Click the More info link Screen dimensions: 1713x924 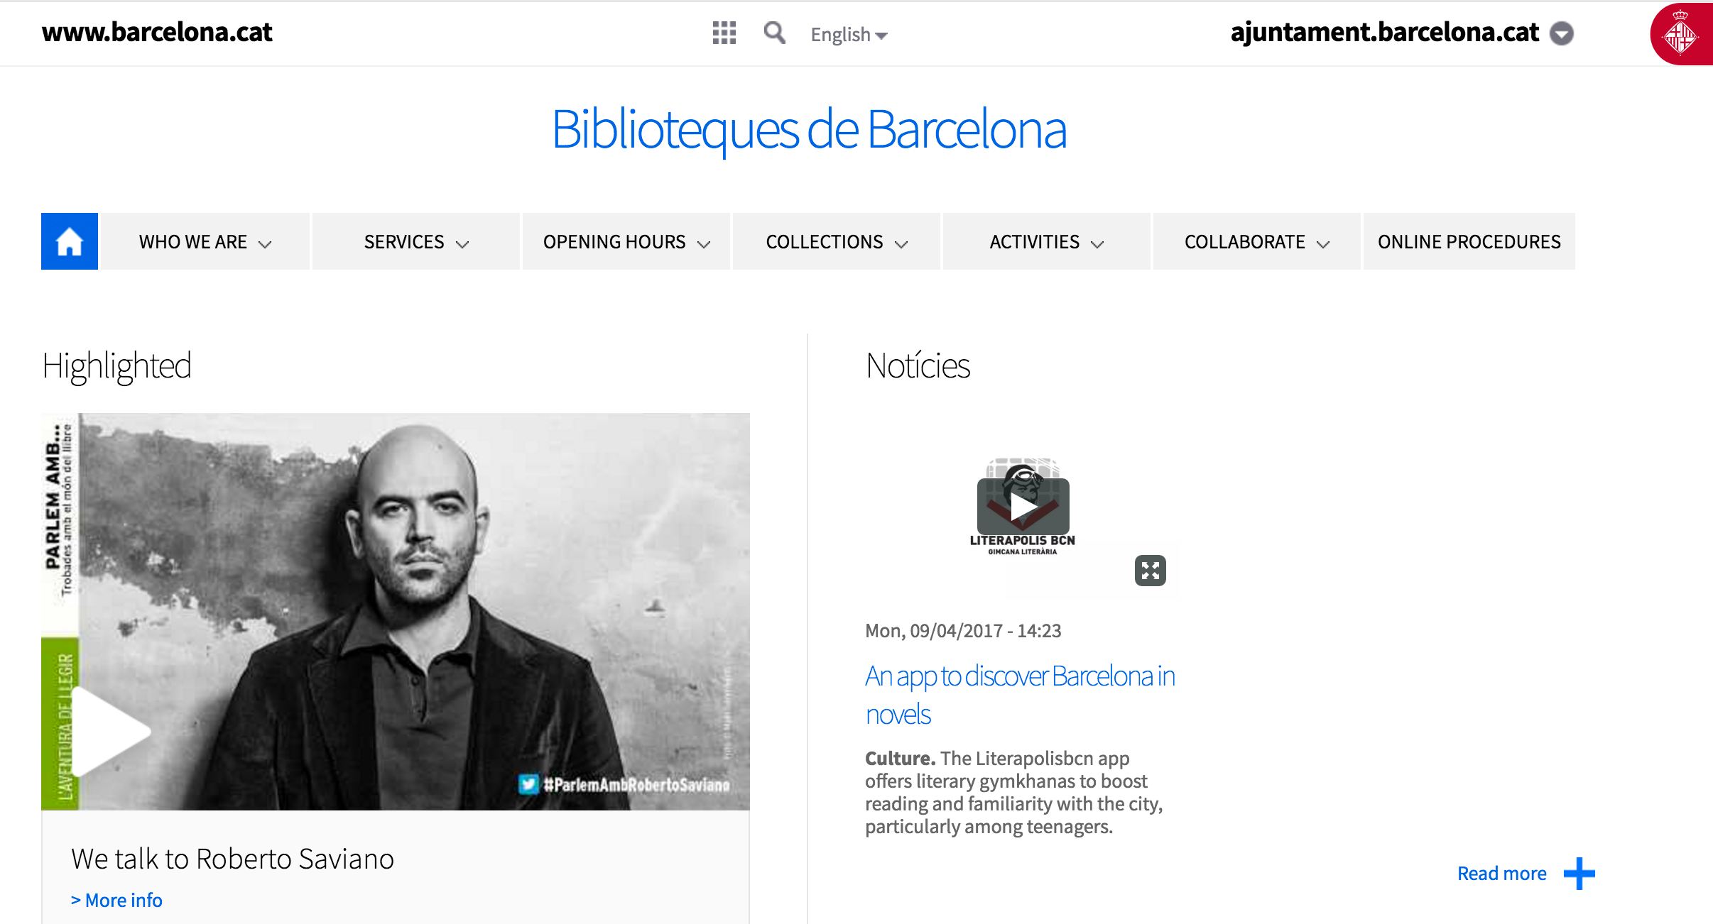[116, 900]
